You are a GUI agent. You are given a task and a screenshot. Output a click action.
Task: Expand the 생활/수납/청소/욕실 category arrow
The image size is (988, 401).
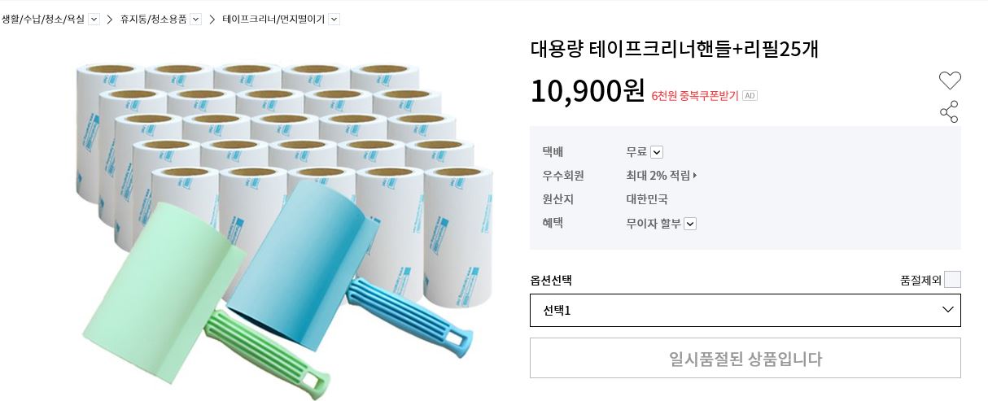[x=94, y=19]
